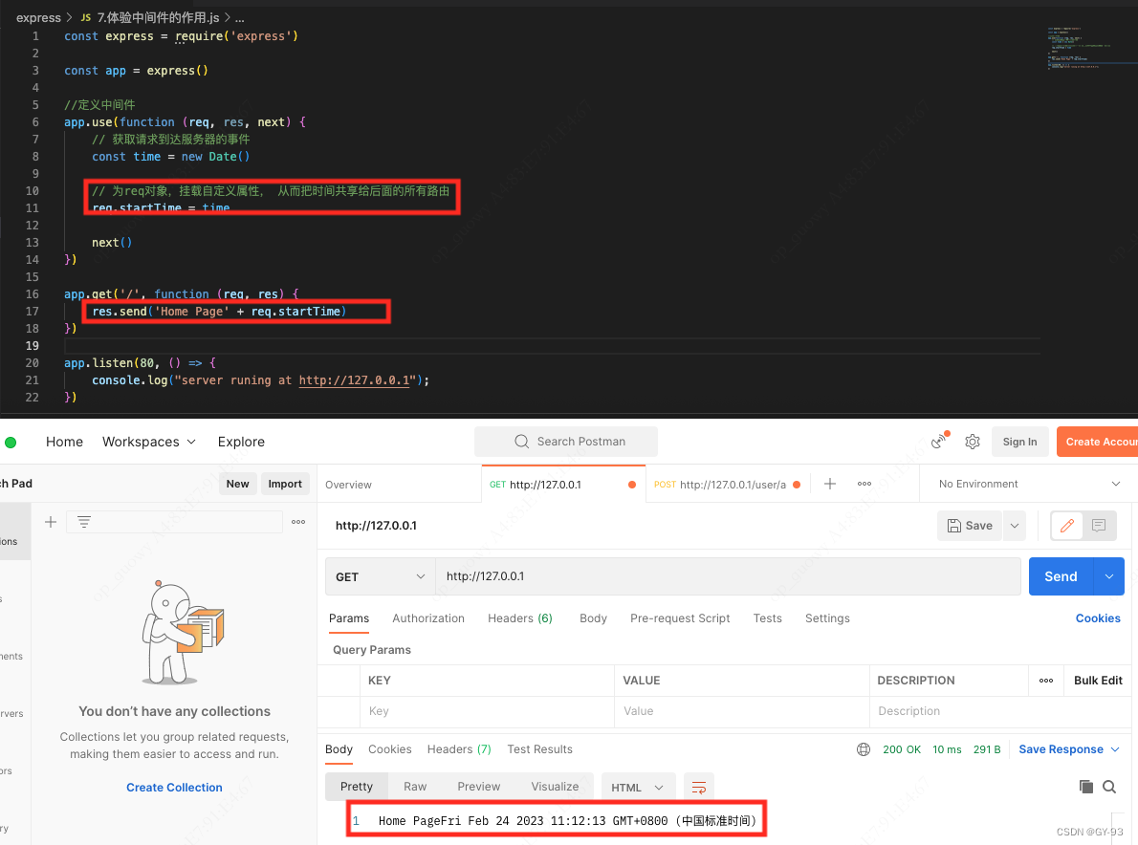
Task: Select the Pretty response view
Action: (357, 787)
